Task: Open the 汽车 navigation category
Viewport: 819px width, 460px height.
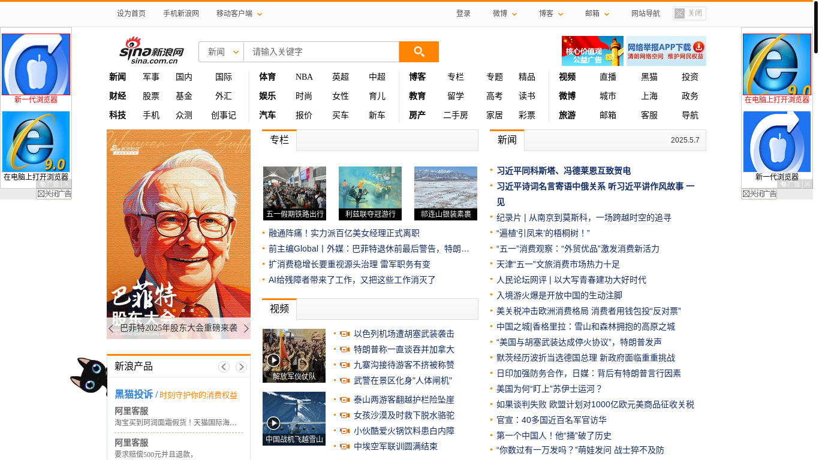Action: pyautogui.click(x=267, y=115)
